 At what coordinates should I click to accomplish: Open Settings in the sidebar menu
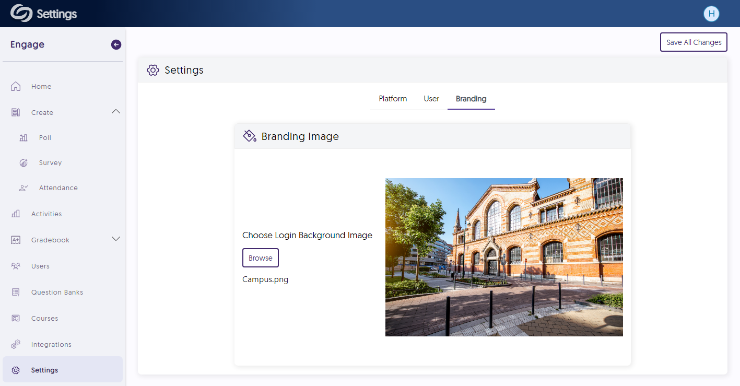(x=44, y=370)
